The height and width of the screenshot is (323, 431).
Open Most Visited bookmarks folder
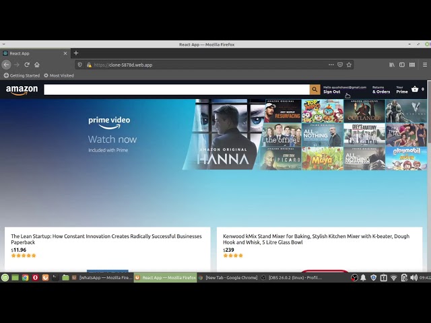click(x=59, y=75)
